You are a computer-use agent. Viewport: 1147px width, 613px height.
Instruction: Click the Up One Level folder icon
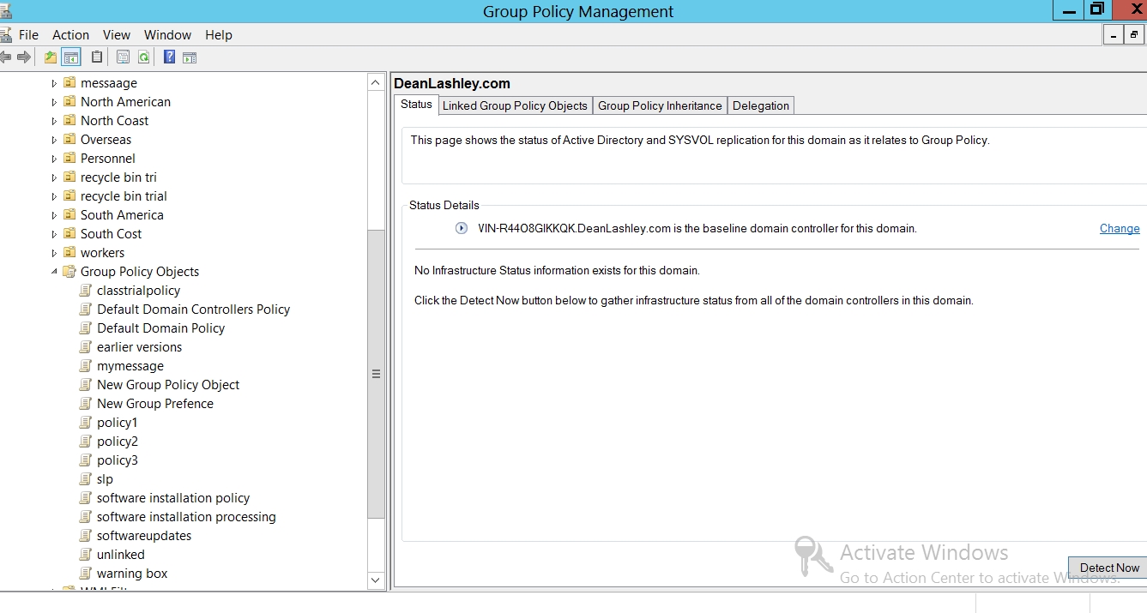[51, 57]
